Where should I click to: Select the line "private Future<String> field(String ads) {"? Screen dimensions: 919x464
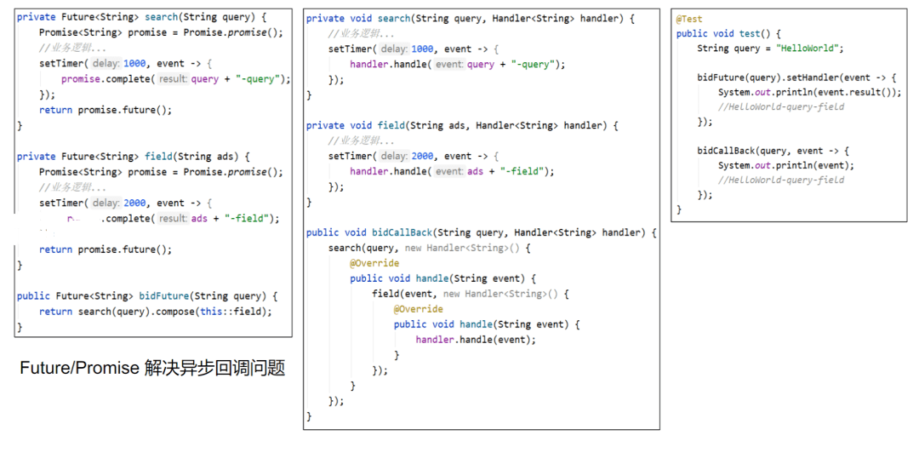(x=134, y=156)
